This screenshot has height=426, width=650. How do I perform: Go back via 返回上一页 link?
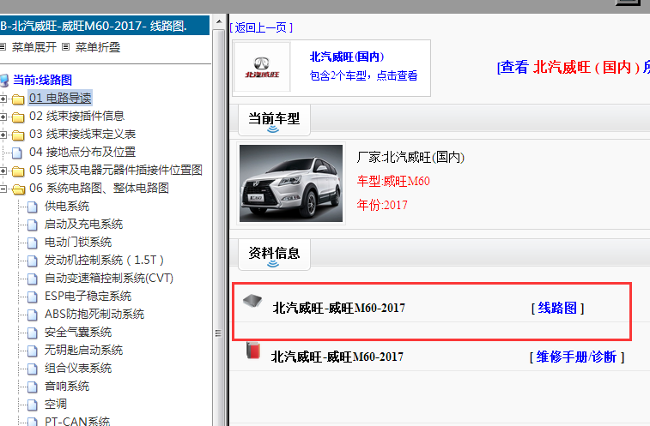261,27
